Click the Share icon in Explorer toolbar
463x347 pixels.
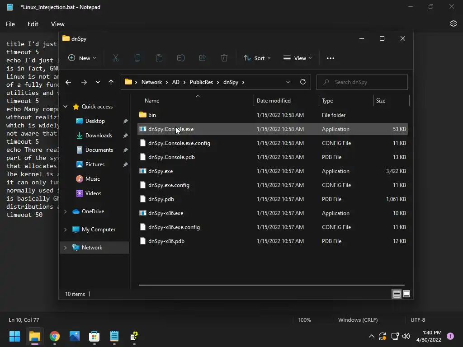203,58
